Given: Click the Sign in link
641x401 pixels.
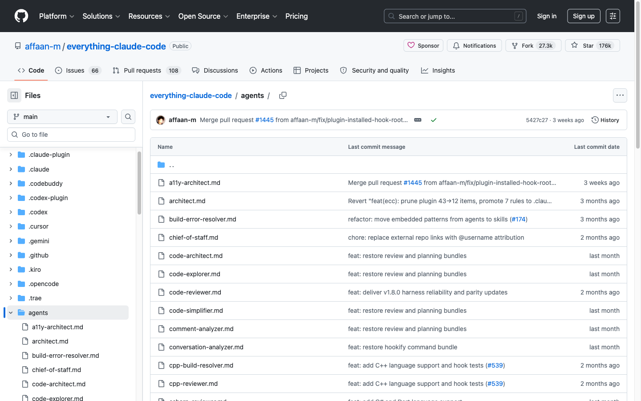Looking at the screenshot, I should click(x=547, y=16).
